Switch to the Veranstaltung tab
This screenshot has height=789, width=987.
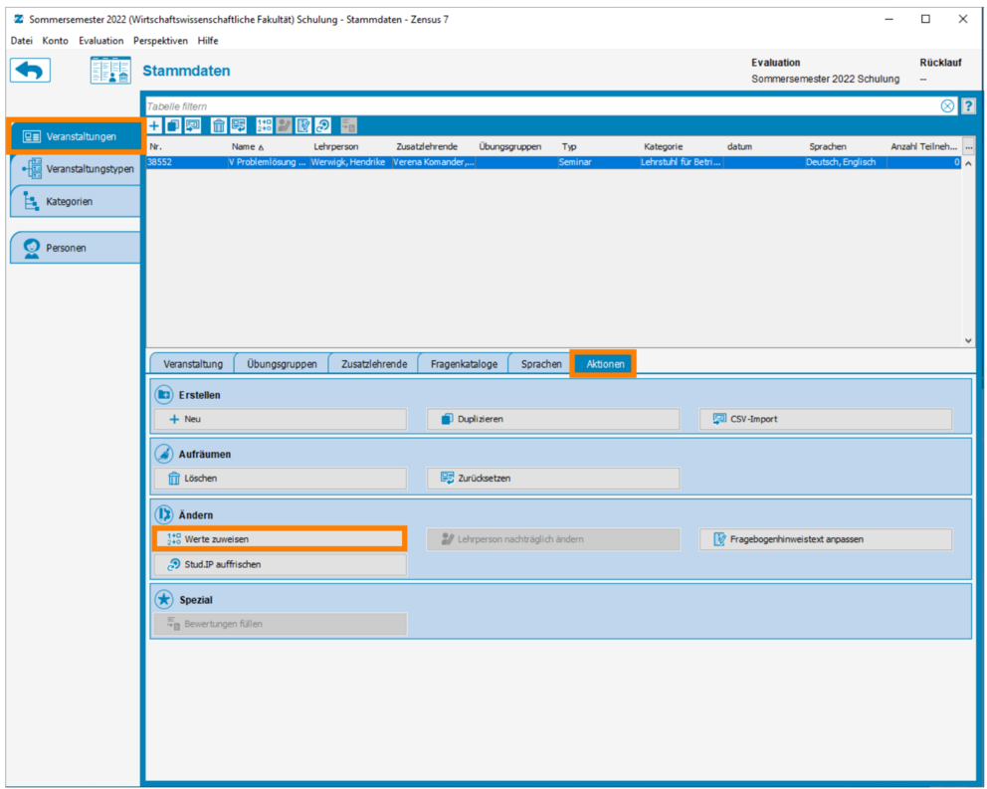click(193, 364)
